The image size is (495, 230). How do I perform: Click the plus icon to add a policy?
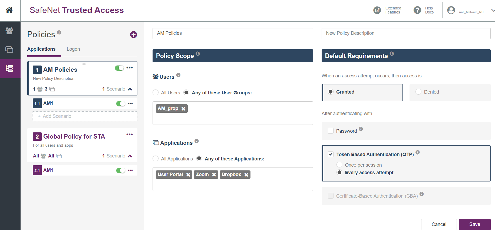point(133,35)
